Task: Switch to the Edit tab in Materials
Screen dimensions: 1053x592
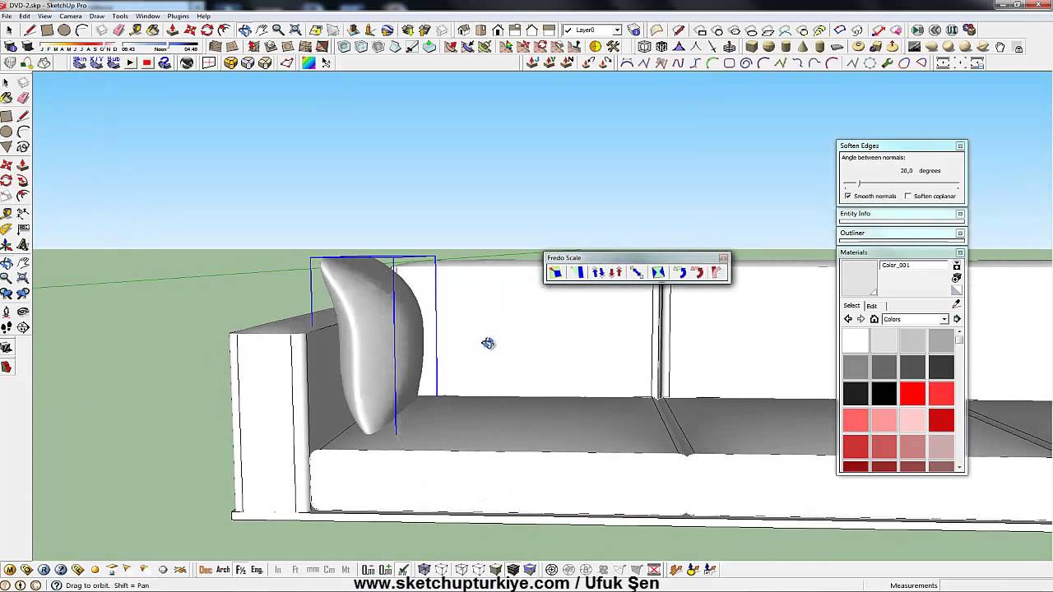Action: coord(871,306)
